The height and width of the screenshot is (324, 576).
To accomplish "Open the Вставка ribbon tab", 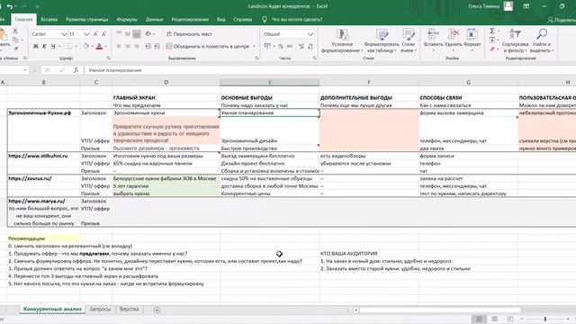I will click(x=49, y=20).
